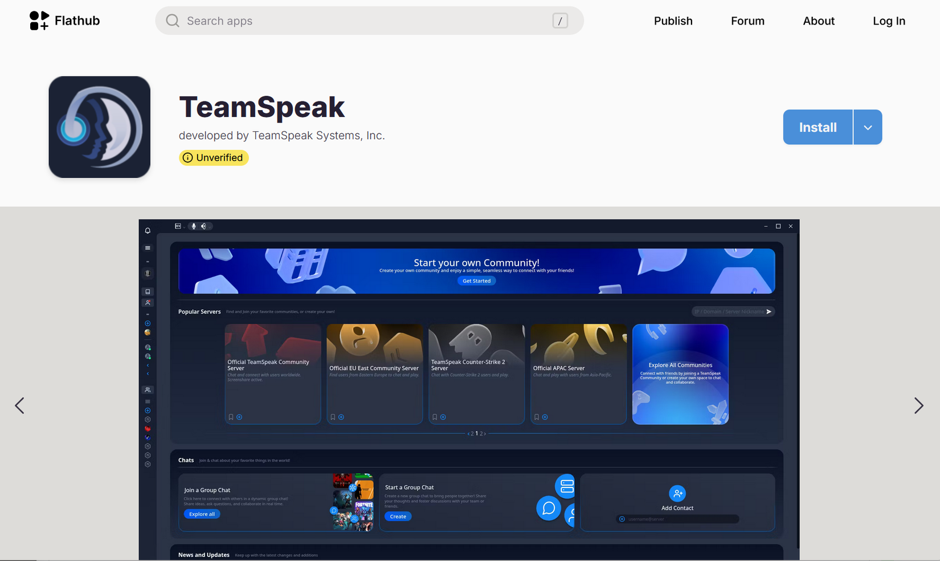
Task: Click the Get Started button in the banner
Action: pyautogui.click(x=476, y=281)
